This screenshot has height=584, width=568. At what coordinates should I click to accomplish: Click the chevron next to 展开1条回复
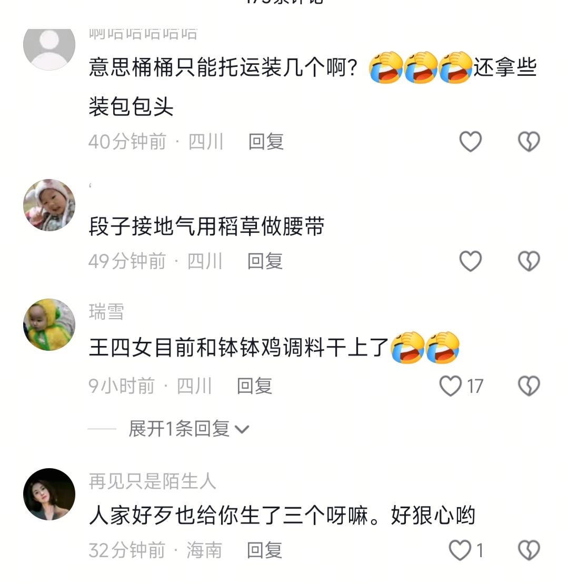242,429
